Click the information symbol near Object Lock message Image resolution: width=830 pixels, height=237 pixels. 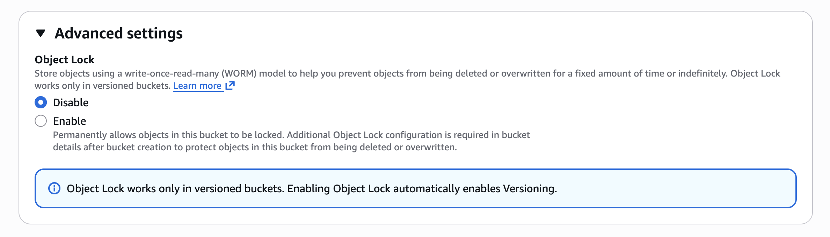(x=54, y=188)
